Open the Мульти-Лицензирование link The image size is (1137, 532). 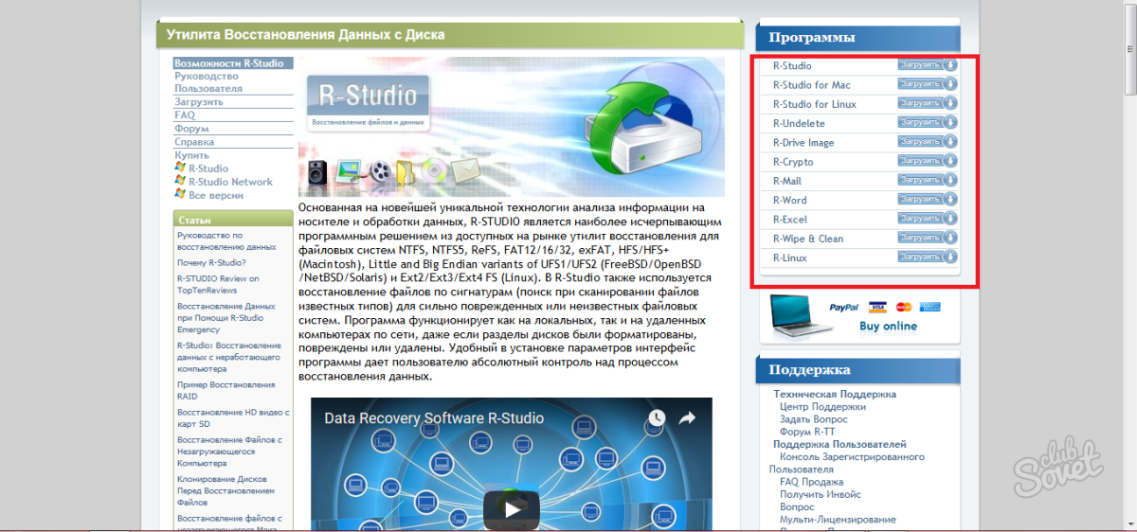point(838,519)
